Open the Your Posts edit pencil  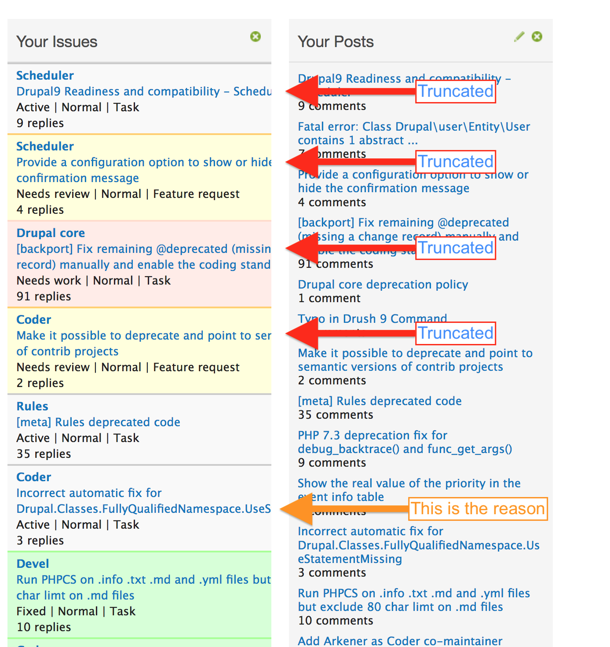tap(519, 37)
